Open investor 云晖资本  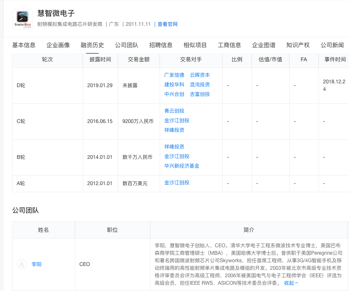click(200, 75)
